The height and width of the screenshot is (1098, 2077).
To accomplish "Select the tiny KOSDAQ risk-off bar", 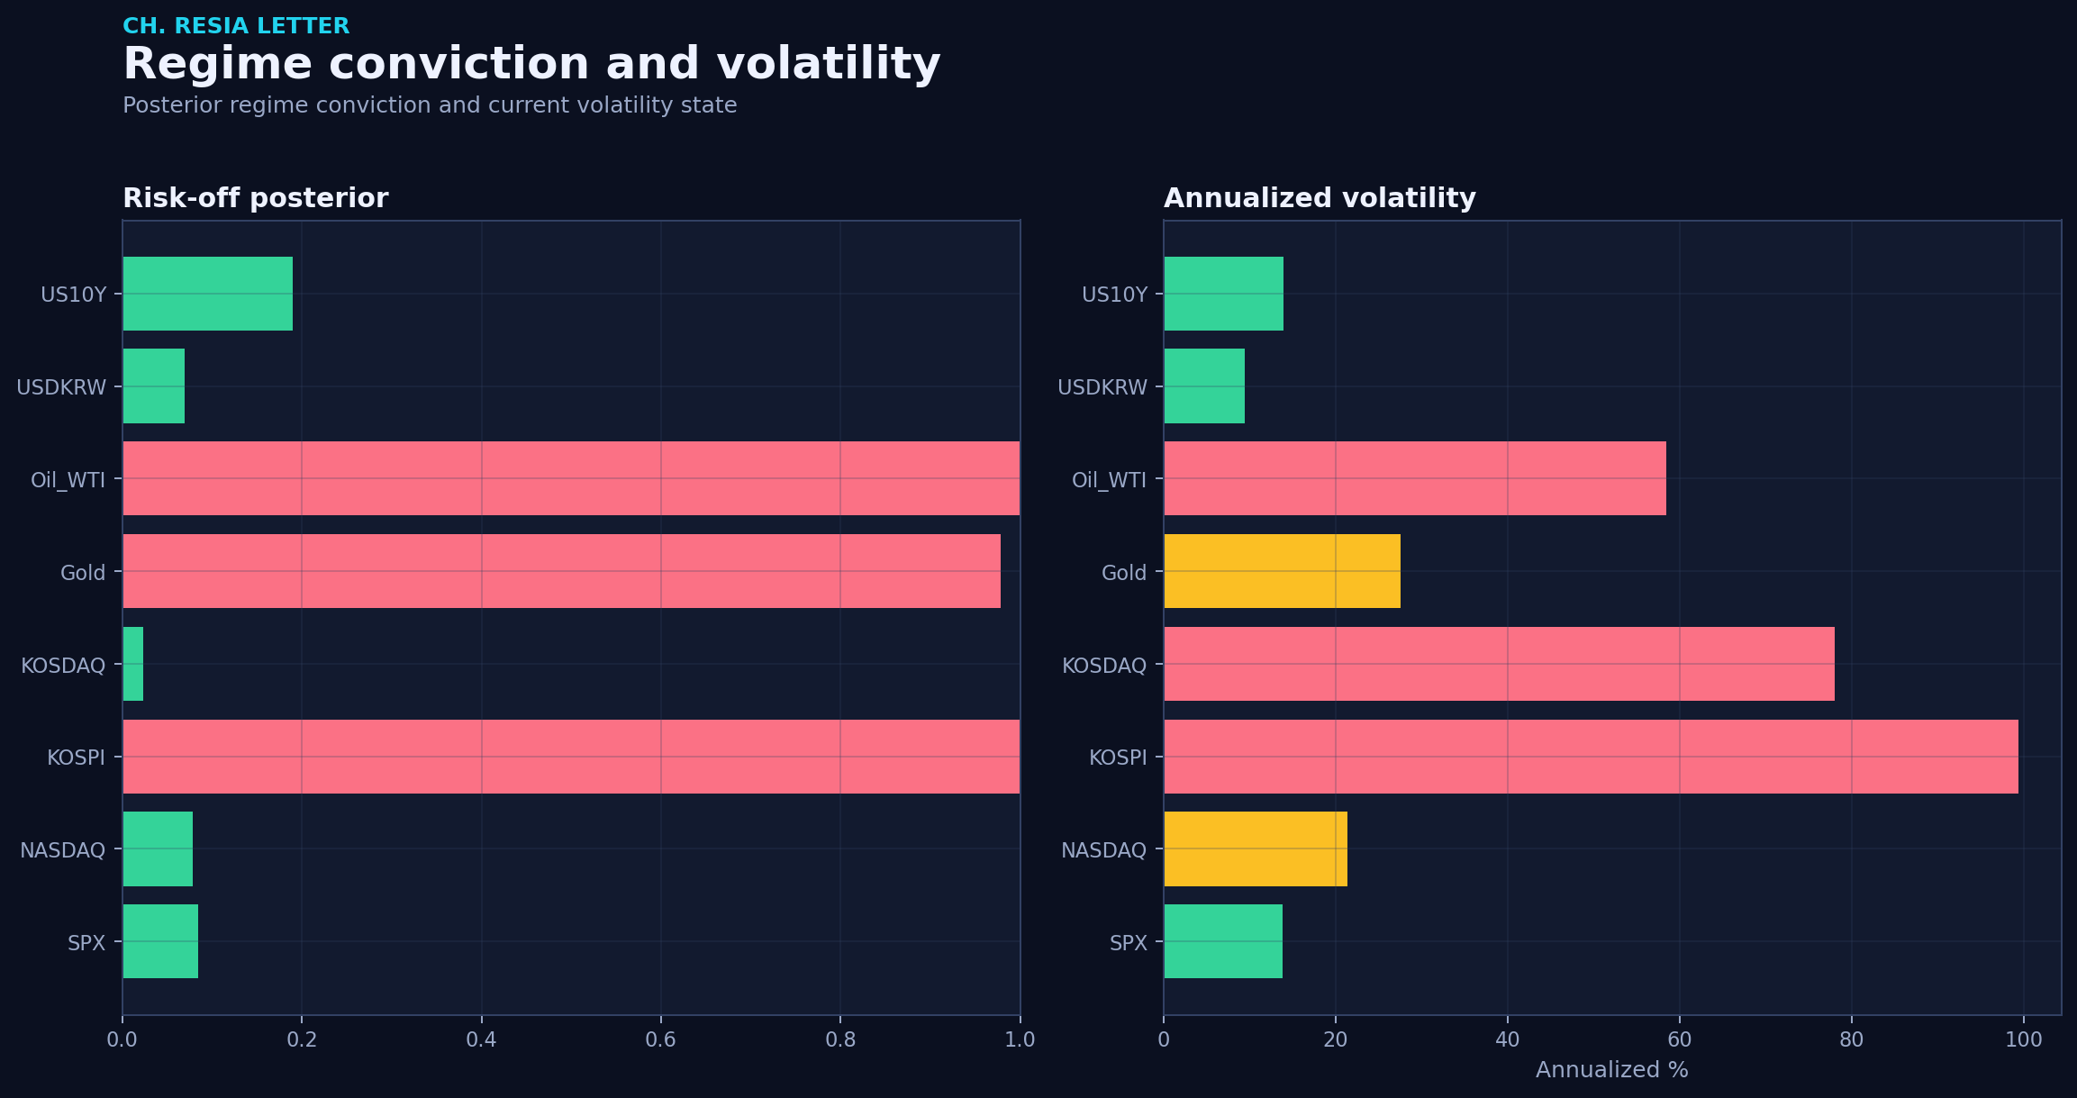I will tap(132, 664).
